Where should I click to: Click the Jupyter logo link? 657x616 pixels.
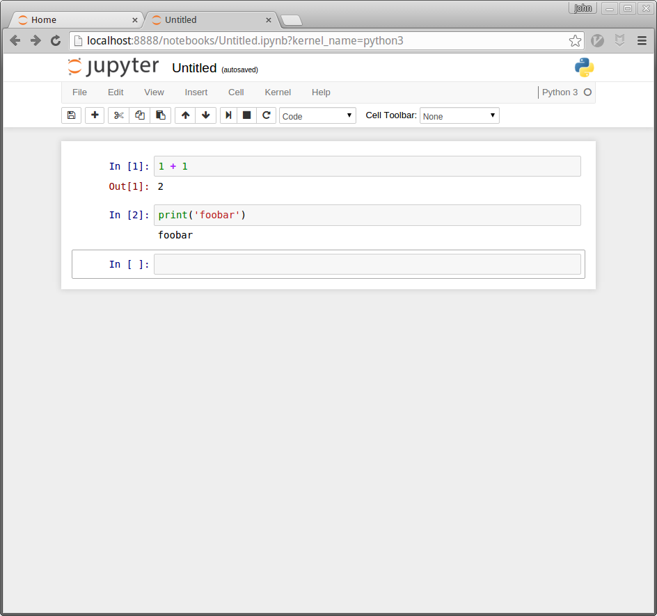[113, 67]
